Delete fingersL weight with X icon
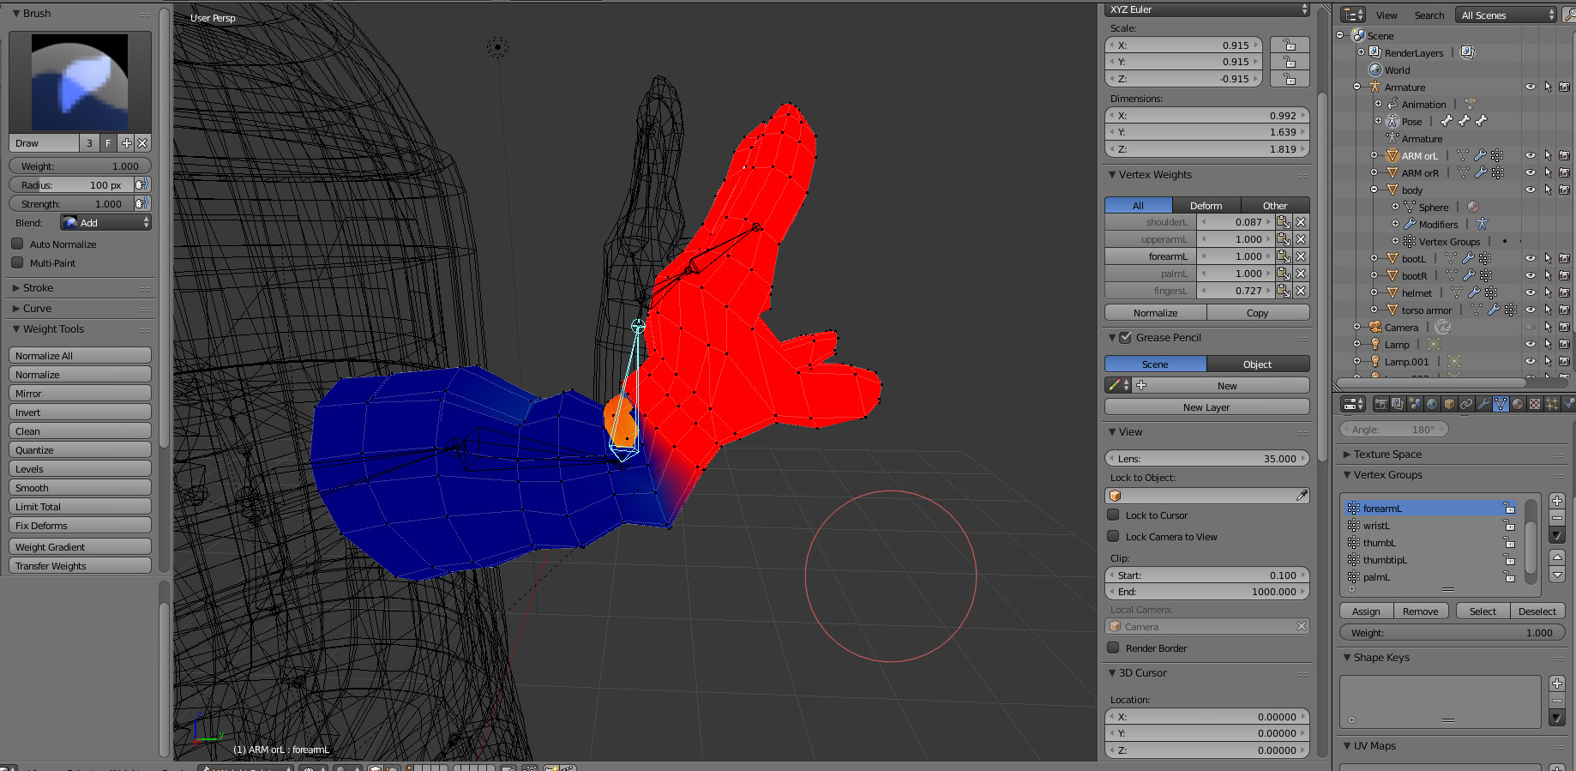1576x771 pixels. [x=1301, y=291]
